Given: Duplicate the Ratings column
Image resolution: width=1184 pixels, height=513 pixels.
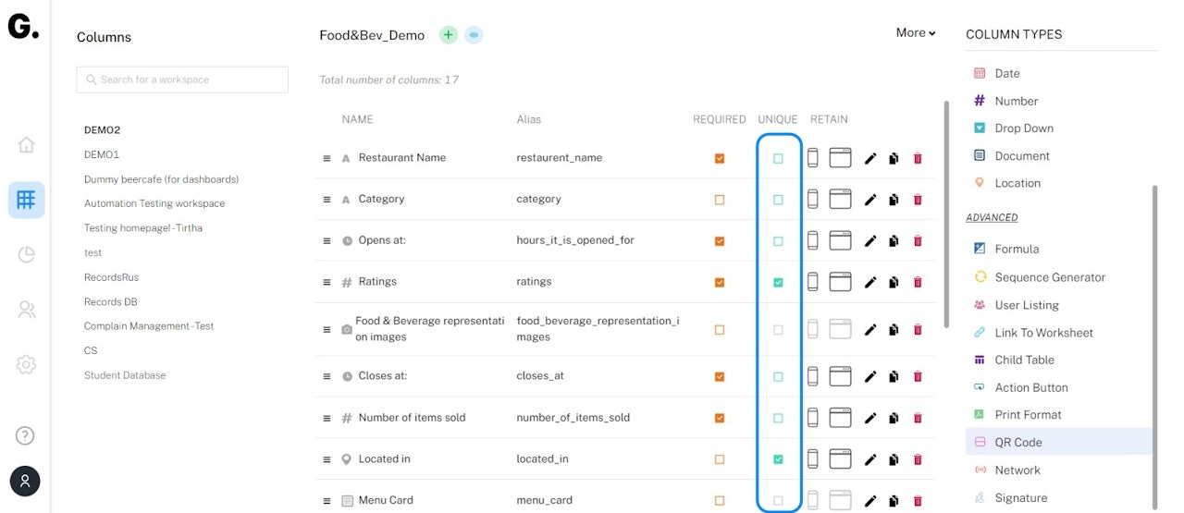Looking at the screenshot, I should click(x=894, y=282).
